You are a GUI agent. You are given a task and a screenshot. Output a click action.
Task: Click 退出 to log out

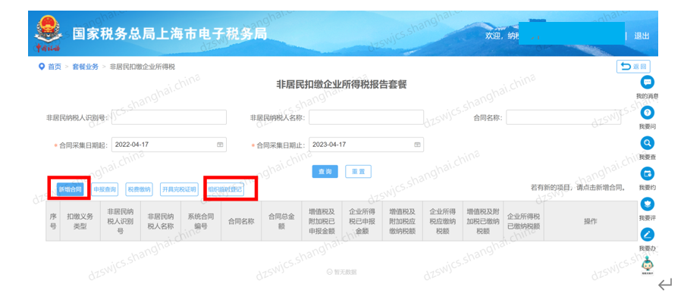point(642,36)
